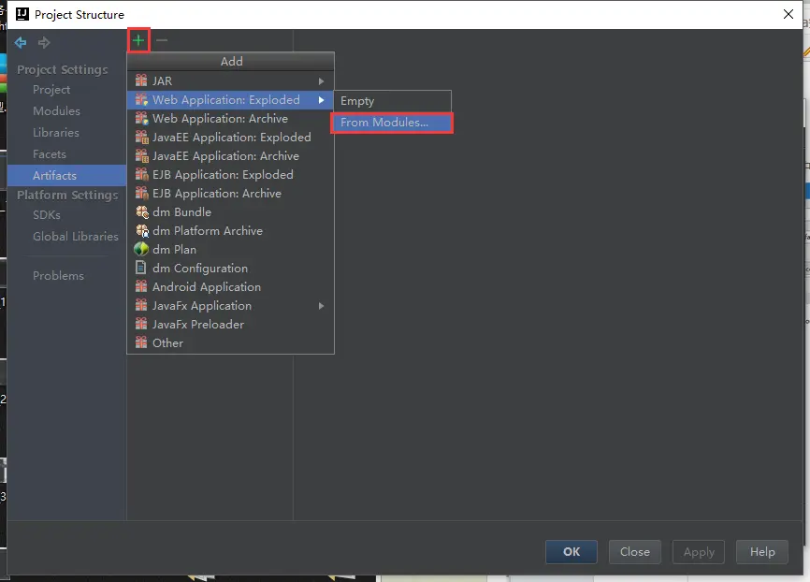Screen dimensions: 810x582
Task: Select Artifacts in the sidebar
Action: [x=66, y=175]
